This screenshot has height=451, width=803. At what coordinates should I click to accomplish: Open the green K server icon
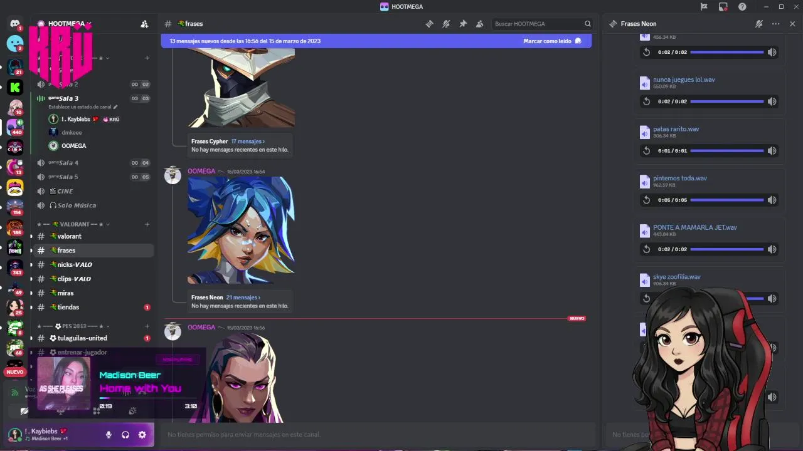point(15,87)
